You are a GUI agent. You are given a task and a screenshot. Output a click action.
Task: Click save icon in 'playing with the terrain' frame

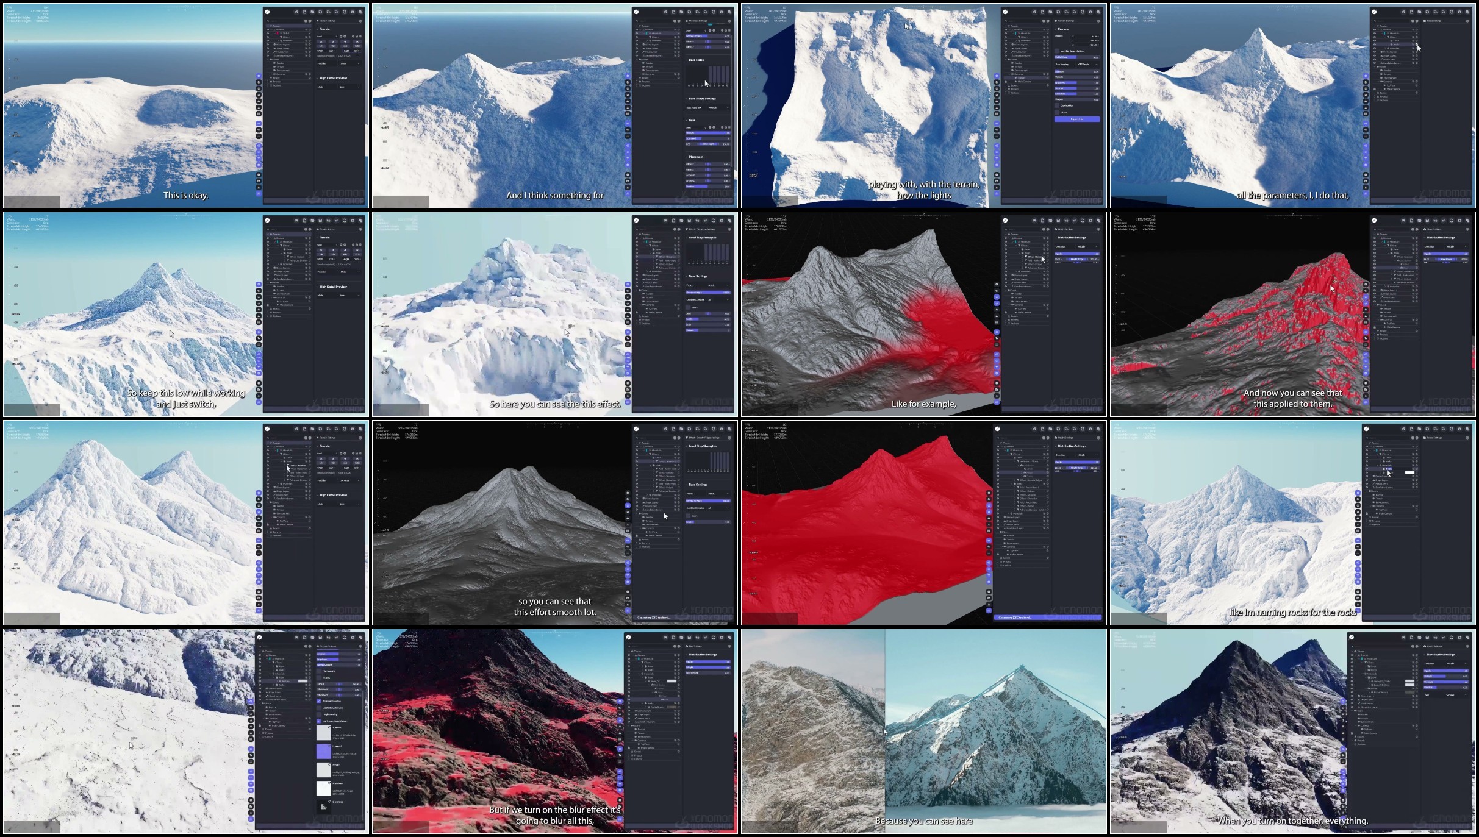pyautogui.click(x=1058, y=12)
